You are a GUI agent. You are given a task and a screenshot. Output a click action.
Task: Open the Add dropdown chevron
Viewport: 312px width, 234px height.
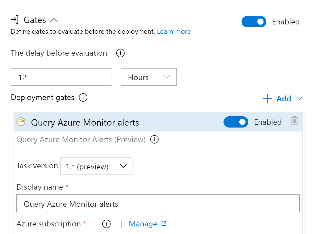pyautogui.click(x=299, y=98)
